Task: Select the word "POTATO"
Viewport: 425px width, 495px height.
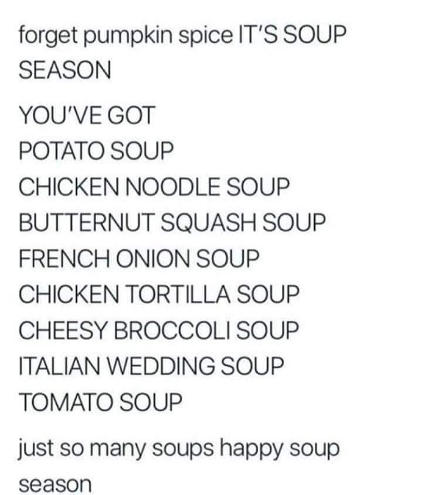Action: pos(63,150)
